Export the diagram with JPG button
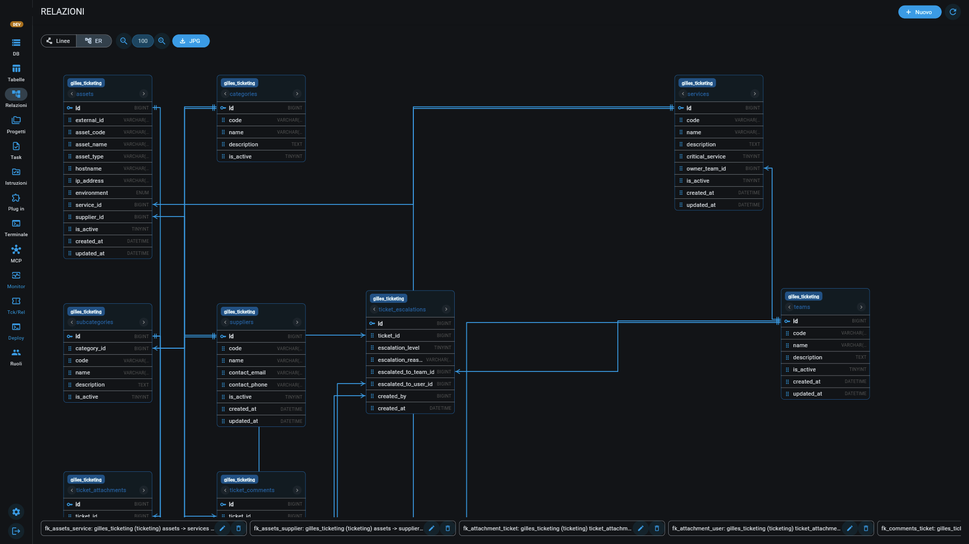Image resolution: width=969 pixels, height=544 pixels. [x=191, y=41]
